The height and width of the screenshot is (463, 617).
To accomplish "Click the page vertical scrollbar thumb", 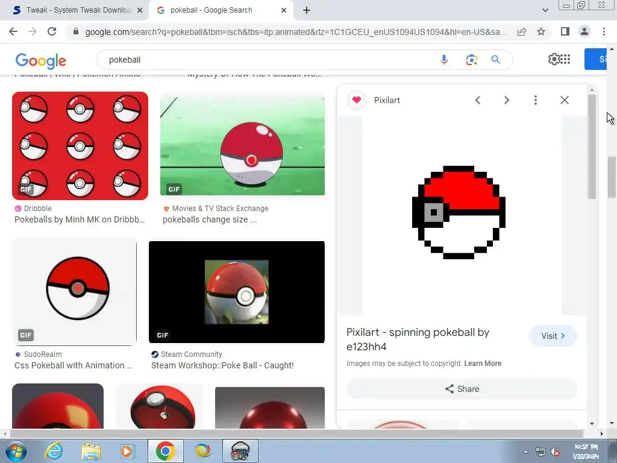I will [612, 177].
